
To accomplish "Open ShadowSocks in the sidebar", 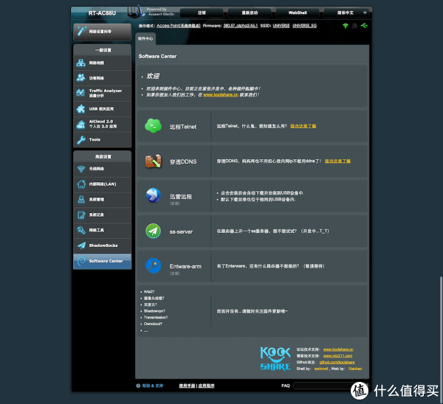I will point(102,245).
